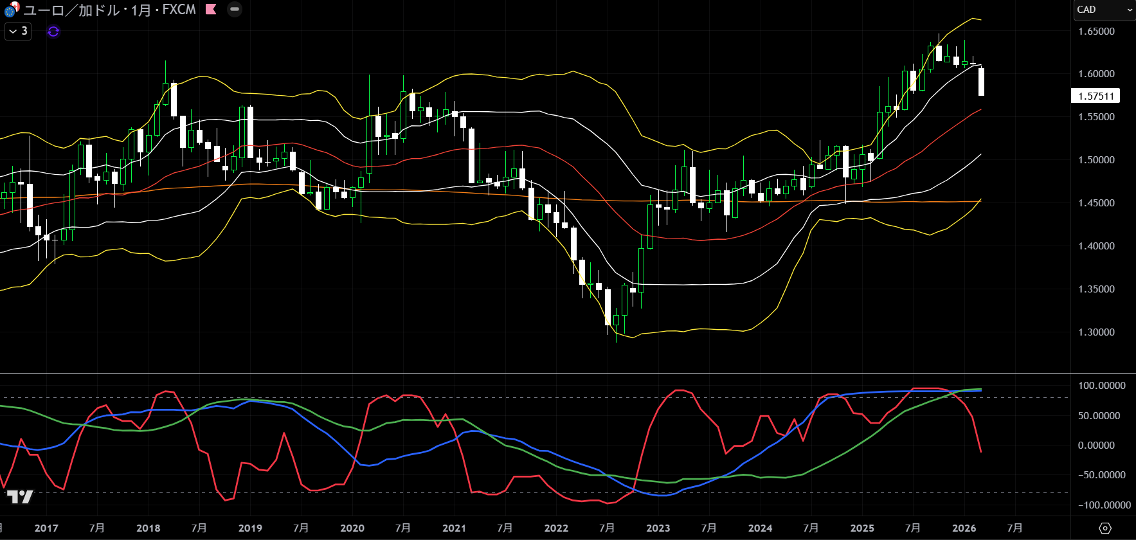Viewport: 1136px width, 540px height.
Task: Click the TradingView logo
Action: tap(19, 496)
